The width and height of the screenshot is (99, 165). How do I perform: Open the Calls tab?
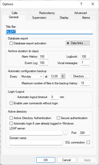coord(14,13)
